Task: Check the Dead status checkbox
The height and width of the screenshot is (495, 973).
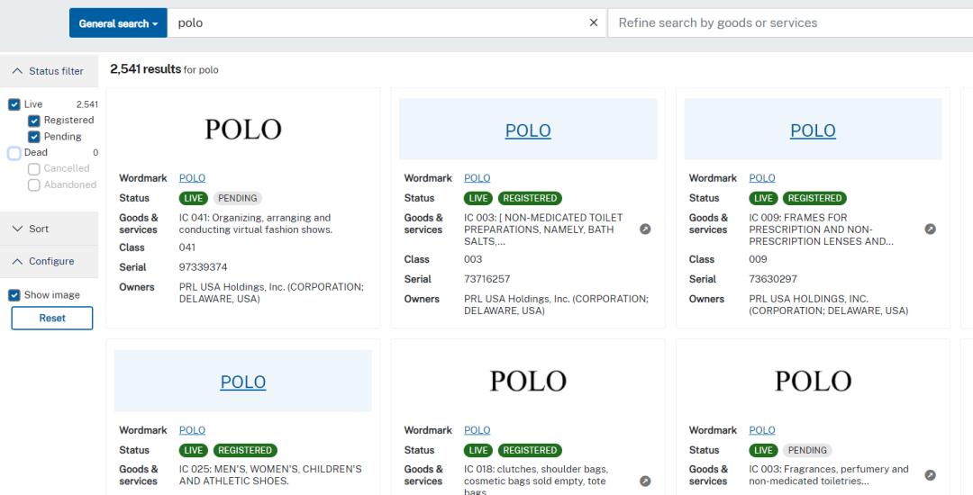Action: point(14,152)
